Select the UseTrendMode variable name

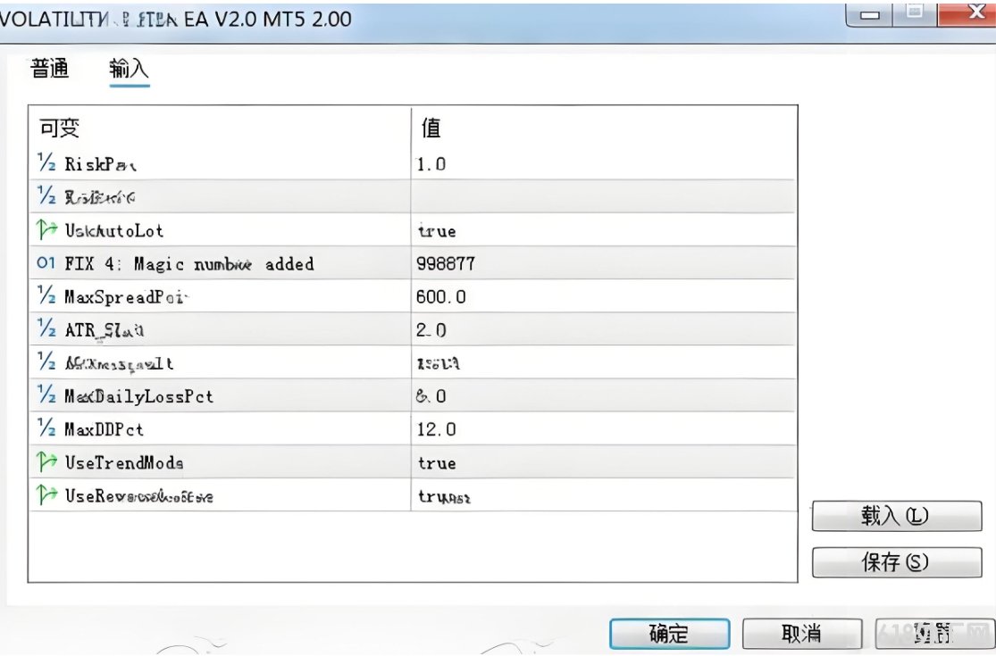tap(124, 462)
